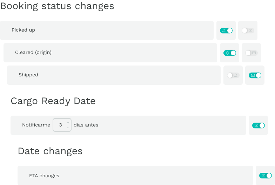Click the ETA changes label
The image size is (275, 185).
44,176
